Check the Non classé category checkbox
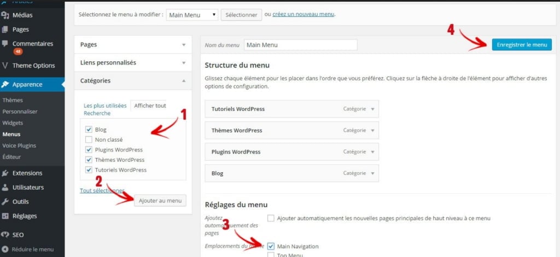560x257 pixels. point(89,139)
